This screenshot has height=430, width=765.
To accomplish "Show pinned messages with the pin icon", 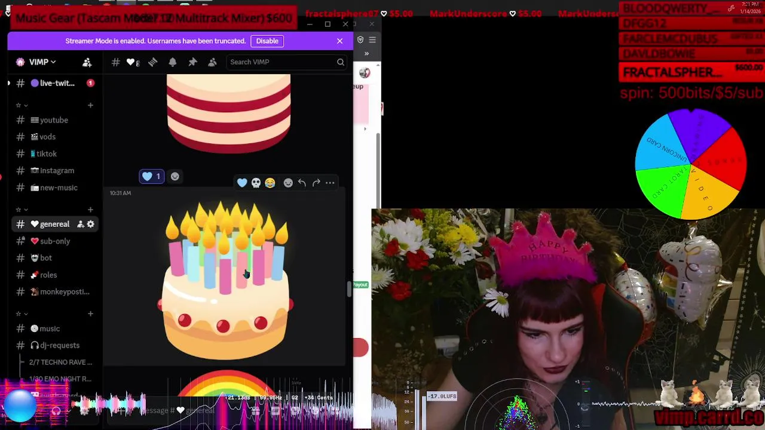I will click(x=192, y=62).
